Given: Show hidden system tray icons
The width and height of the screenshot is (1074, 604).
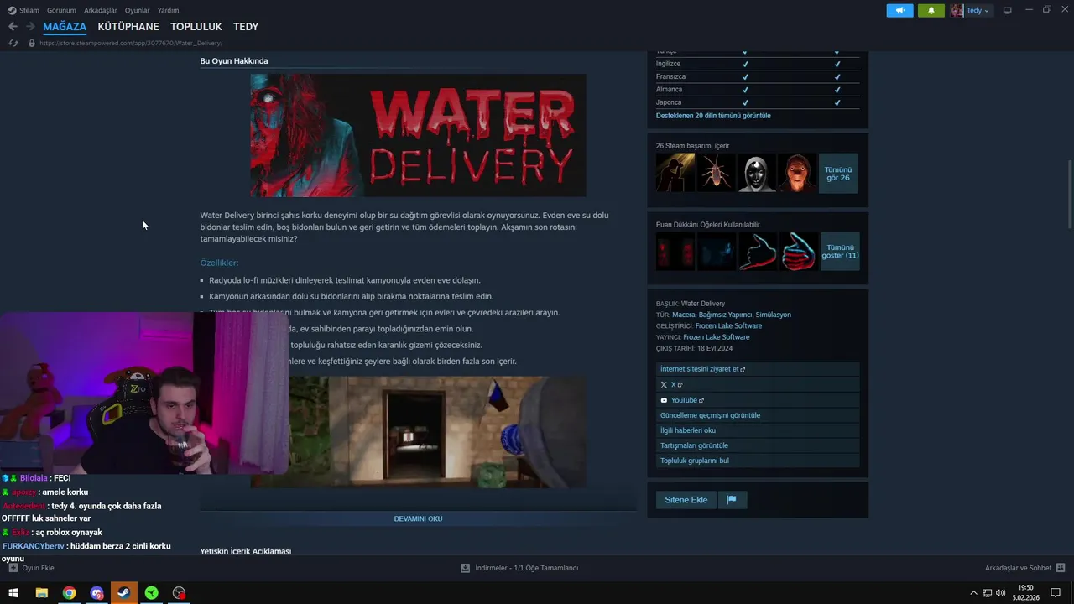Looking at the screenshot, I should tap(973, 593).
